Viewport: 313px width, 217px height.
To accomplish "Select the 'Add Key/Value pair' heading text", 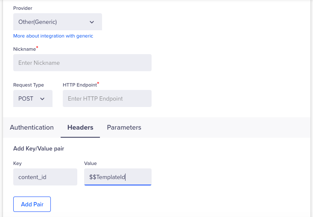I will point(38,149).
